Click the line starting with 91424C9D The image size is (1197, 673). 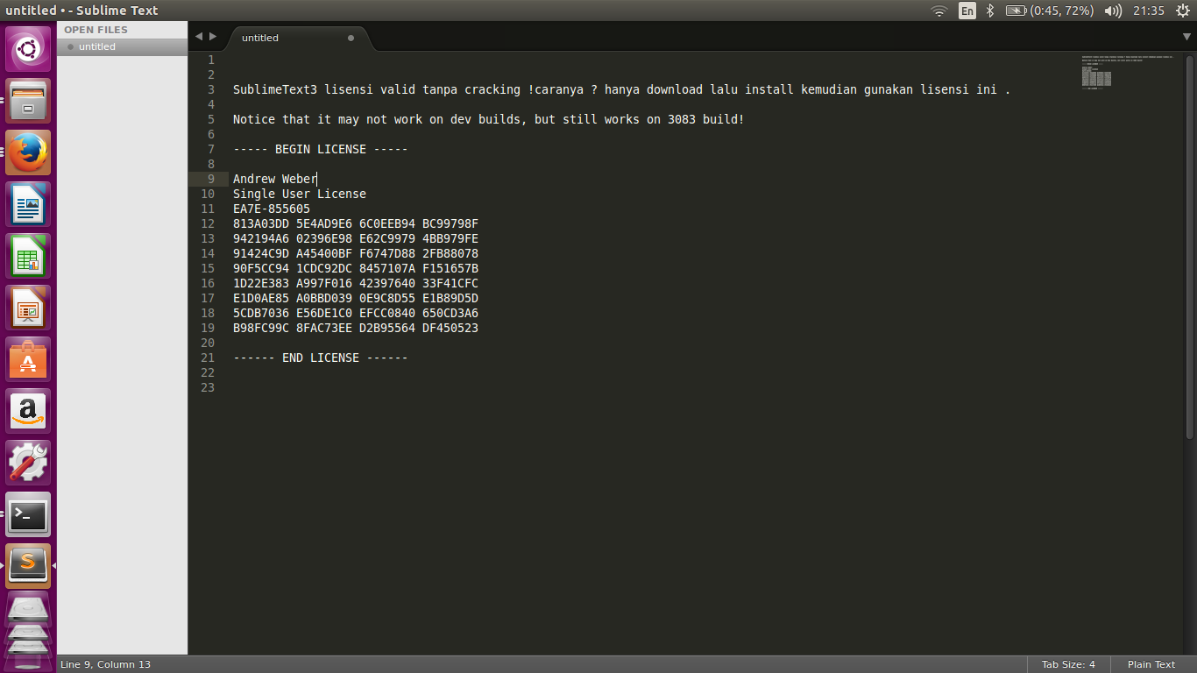pos(356,253)
